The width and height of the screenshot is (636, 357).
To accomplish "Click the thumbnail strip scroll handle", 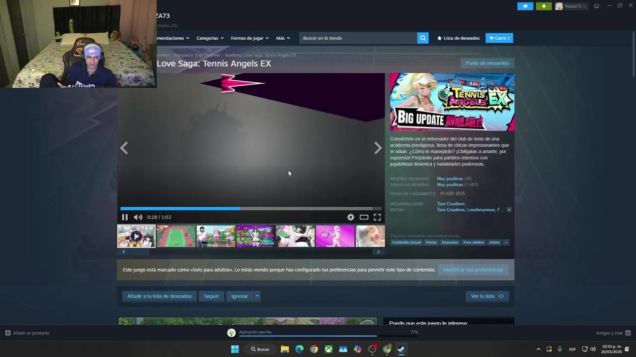I will coord(140,252).
